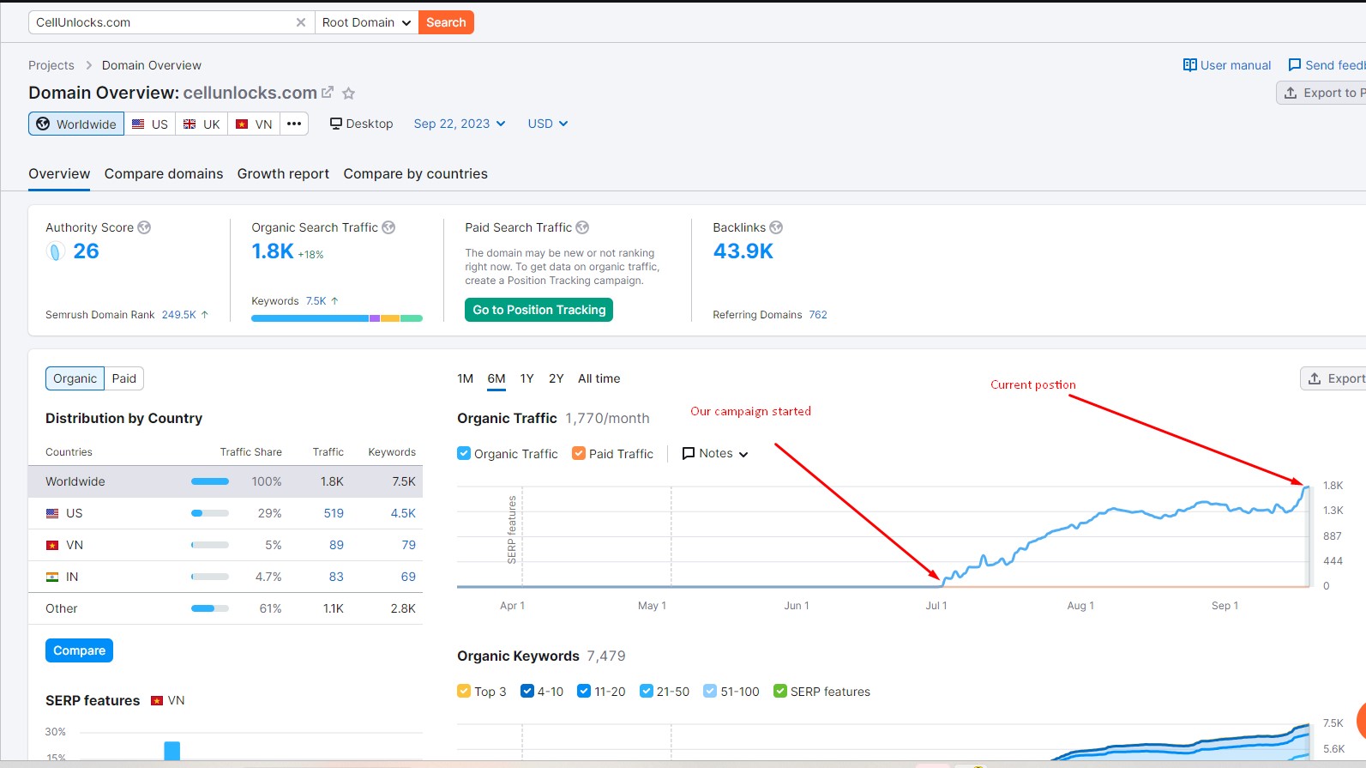Viewport: 1366px width, 768px height.
Task: Select the 1Y time range tab
Action: coord(527,378)
